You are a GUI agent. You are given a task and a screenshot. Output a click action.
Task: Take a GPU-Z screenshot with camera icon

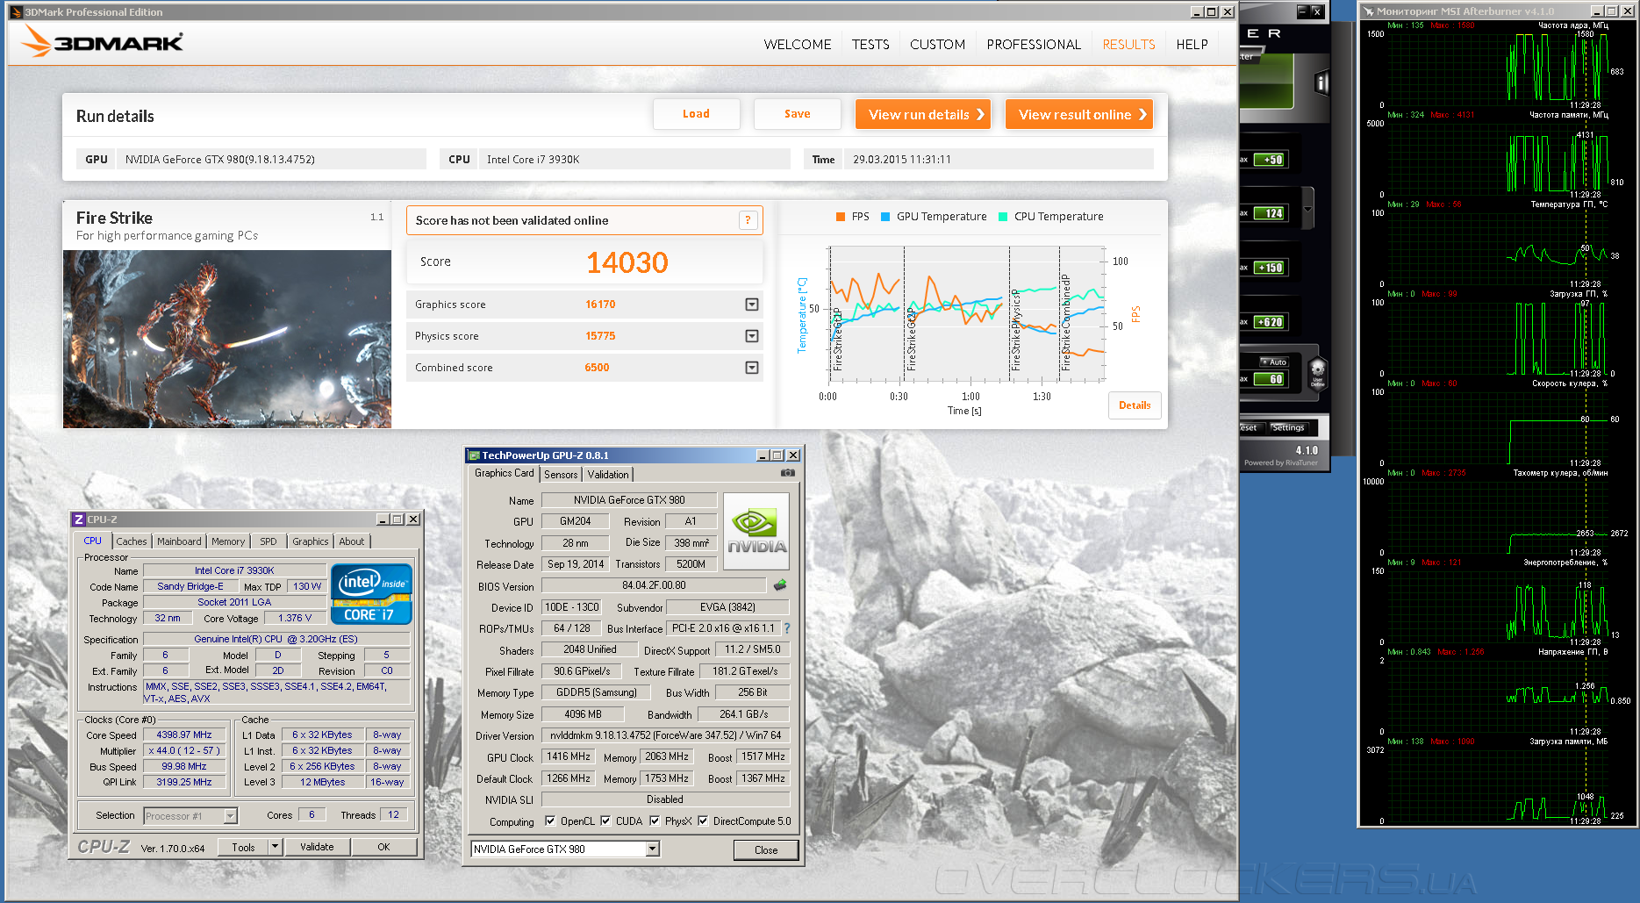point(788,473)
